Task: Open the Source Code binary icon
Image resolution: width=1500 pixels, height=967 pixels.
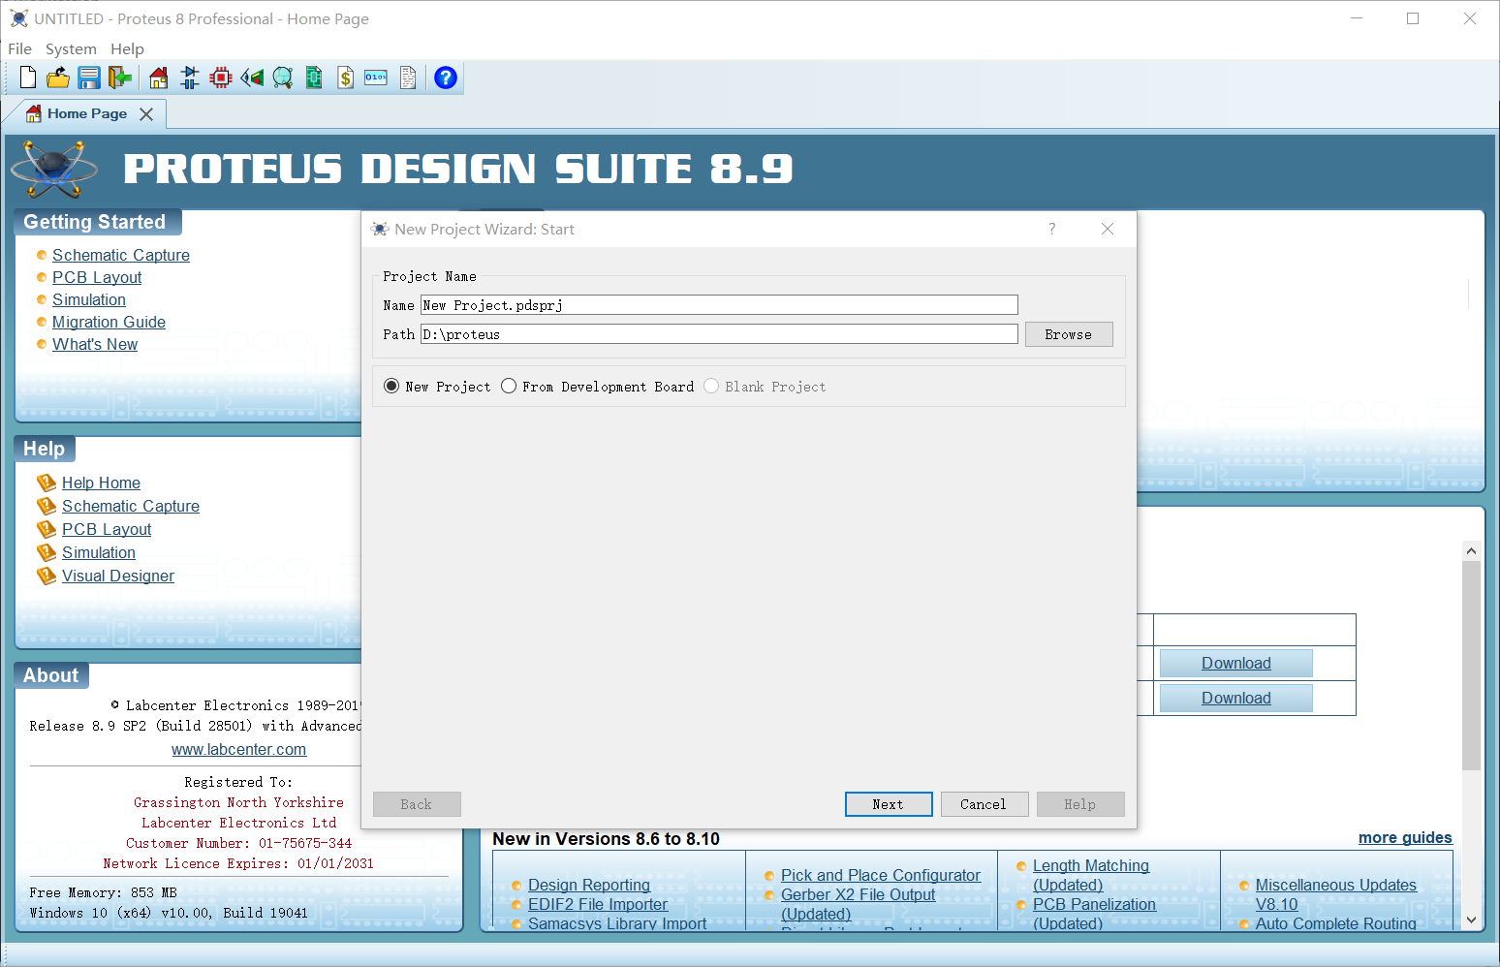Action: tap(376, 78)
